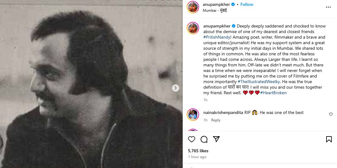Open comments with the speech bubble icon

(x=204, y=139)
